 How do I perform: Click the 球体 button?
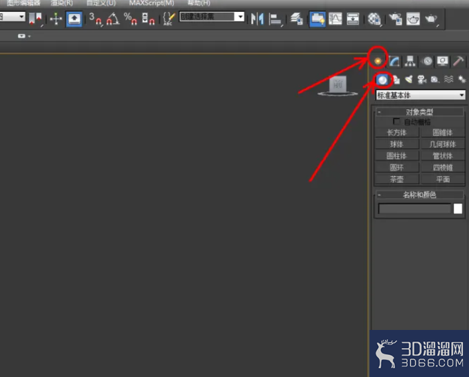(397, 144)
